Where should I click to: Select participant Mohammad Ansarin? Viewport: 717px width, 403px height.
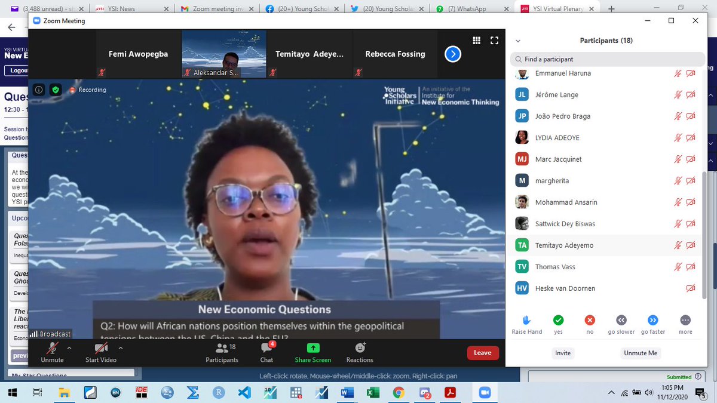pyautogui.click(x=606, y=202)
